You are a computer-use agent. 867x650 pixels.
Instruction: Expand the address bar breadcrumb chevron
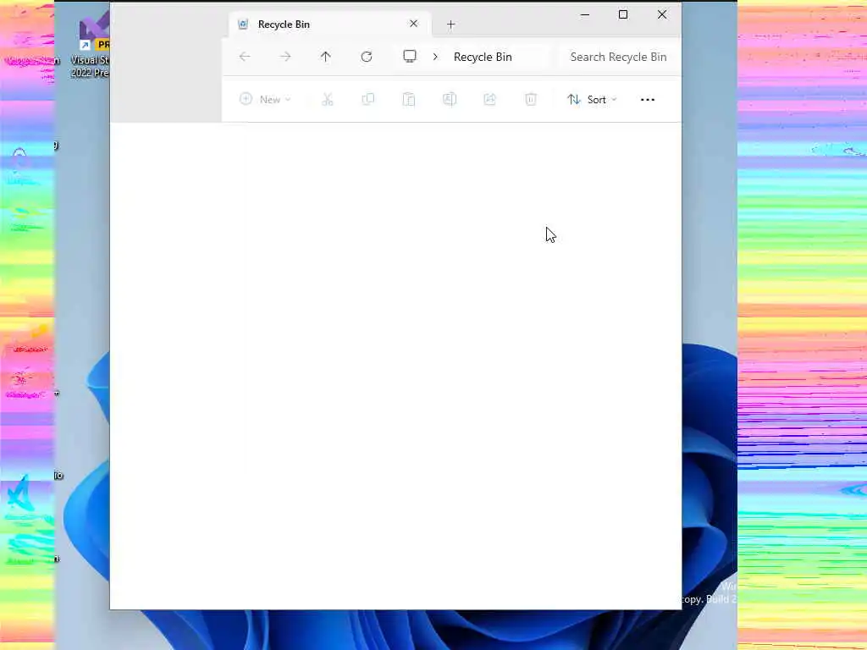436,57
